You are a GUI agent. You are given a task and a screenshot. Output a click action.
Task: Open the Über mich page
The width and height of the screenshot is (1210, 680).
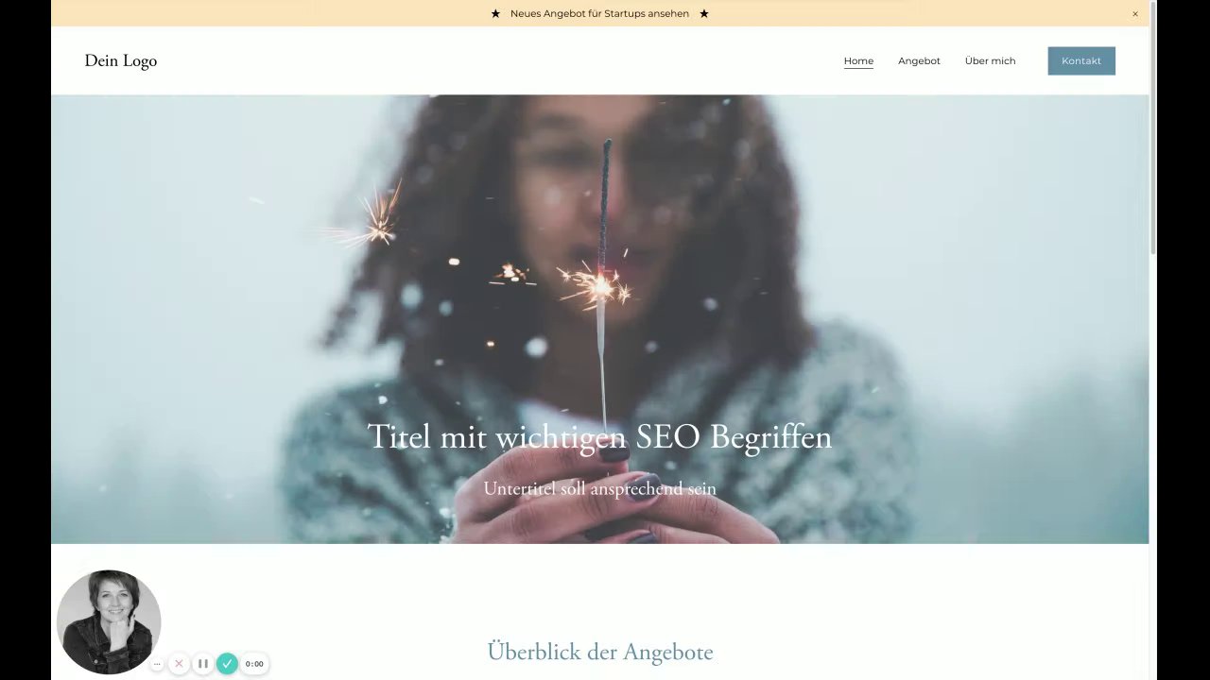[990, 60]
